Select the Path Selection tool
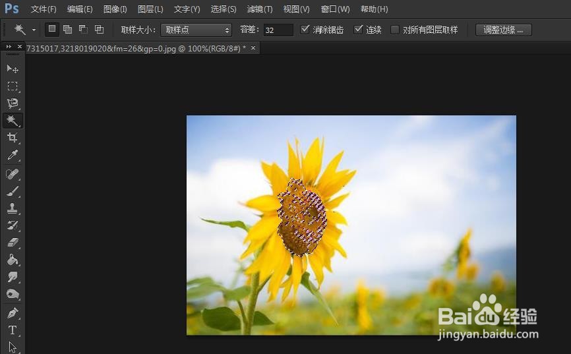571x354 pixels. tap(13, 347)
